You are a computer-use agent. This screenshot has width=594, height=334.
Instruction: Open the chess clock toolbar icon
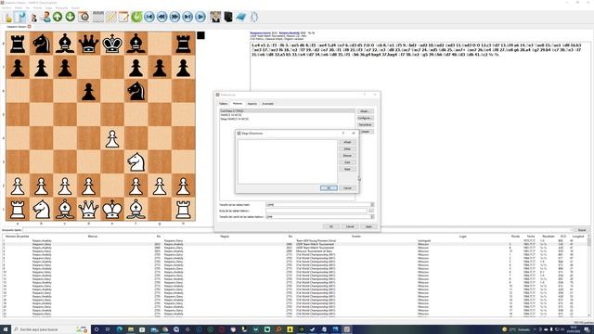coord(84,17)
